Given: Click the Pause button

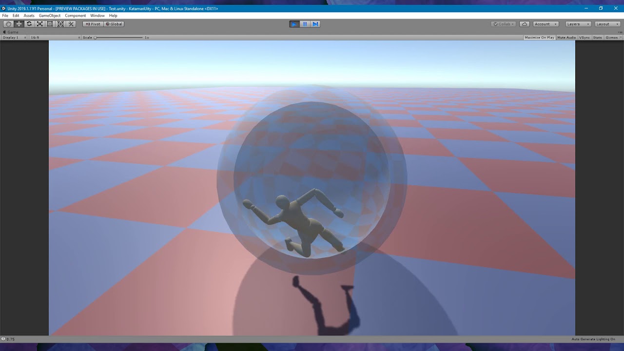Looking at the screenshot, I should (305, 24).
